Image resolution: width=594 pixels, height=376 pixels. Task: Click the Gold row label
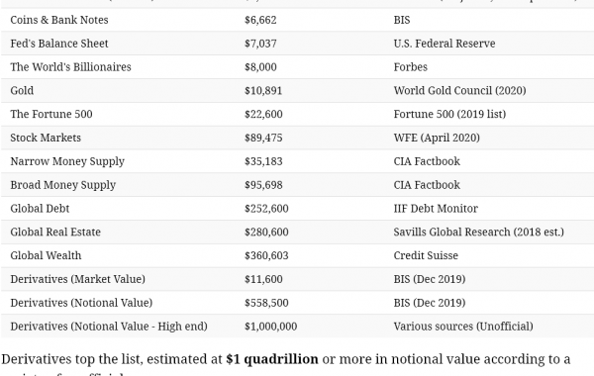[x=22, y=90]
